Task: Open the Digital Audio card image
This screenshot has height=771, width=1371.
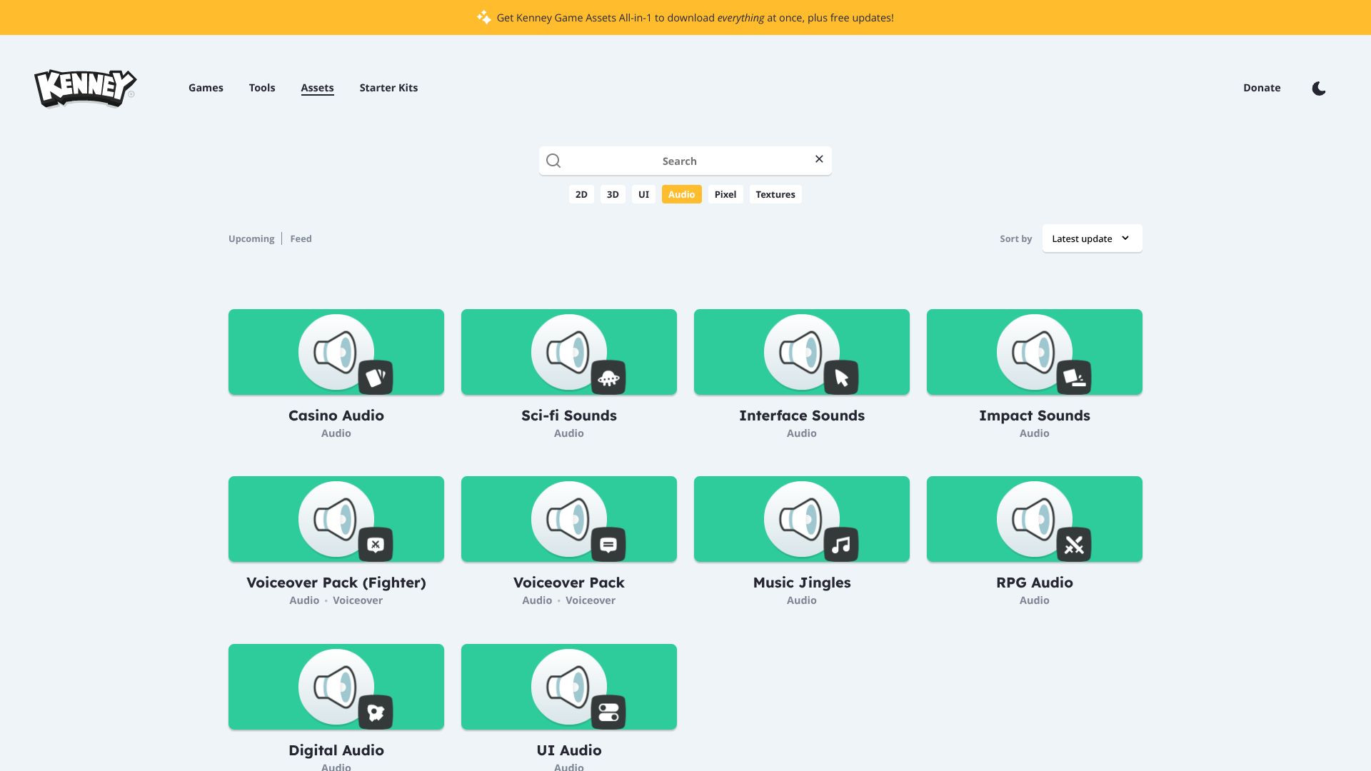Action: coord(336,687)
